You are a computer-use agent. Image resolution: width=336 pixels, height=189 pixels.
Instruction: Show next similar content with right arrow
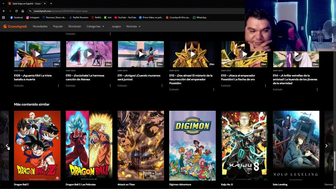(326, 146)
